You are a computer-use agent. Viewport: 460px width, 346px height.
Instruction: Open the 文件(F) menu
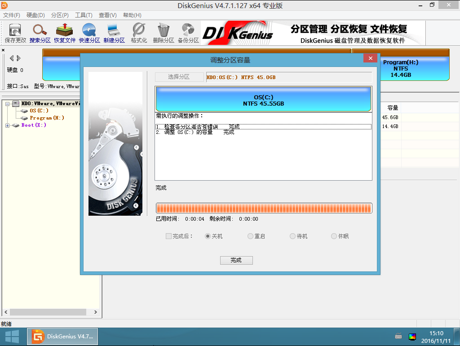tap(11, 15)
